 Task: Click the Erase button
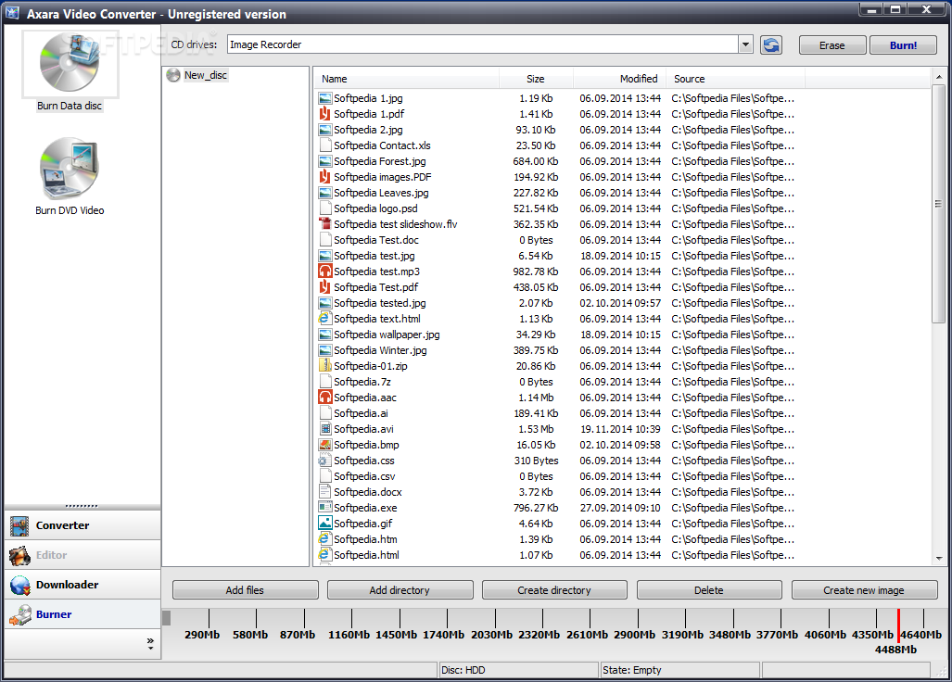[831, 45]
